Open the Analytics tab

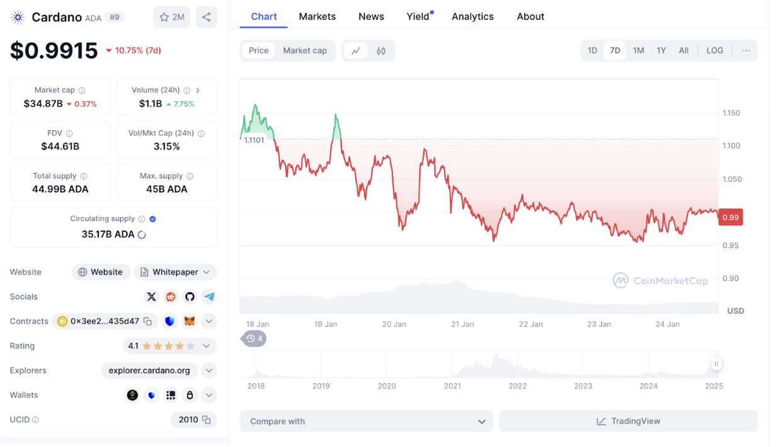click(x=472, y=16)
